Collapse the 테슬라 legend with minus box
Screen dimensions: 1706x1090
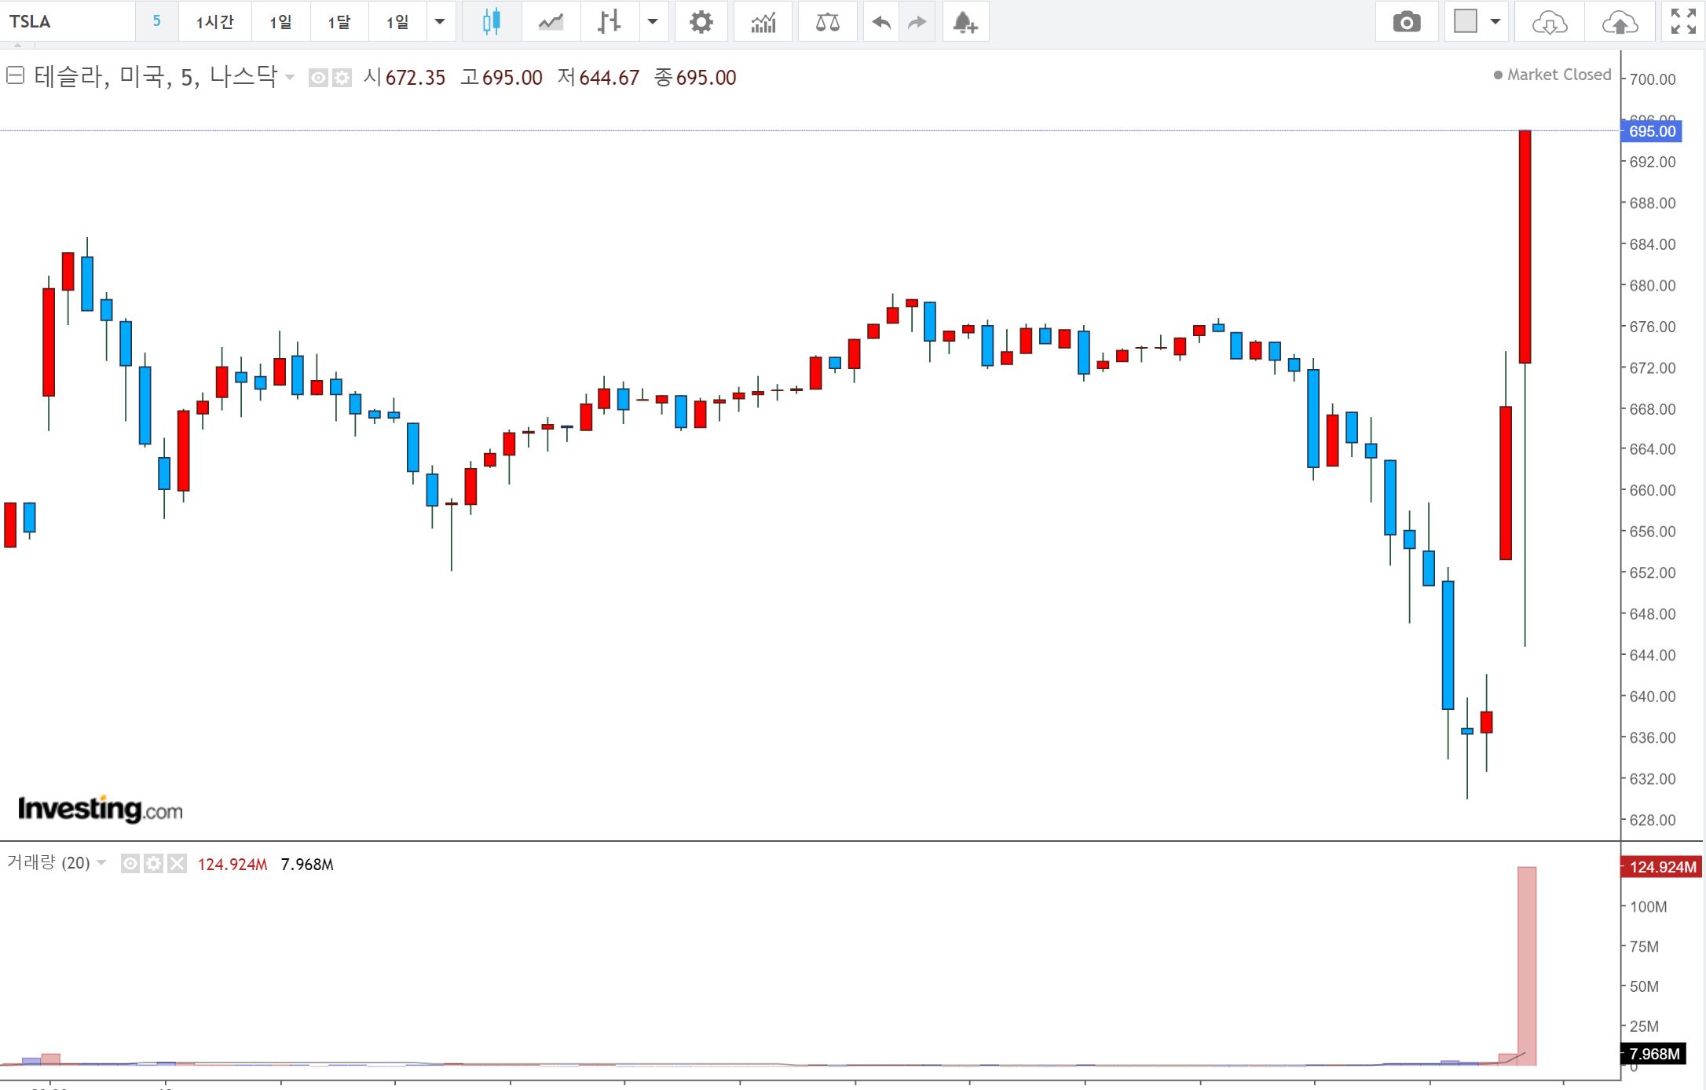[15, 75]
